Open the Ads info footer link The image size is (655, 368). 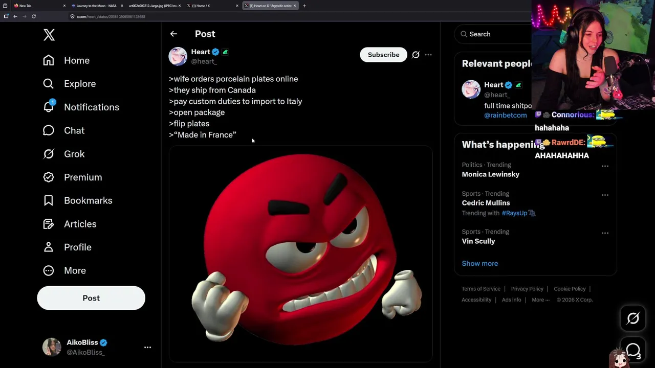click(511, 300)
